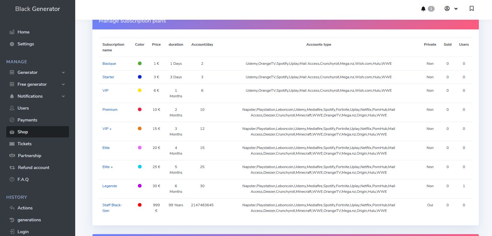This screenshot has width=492, height=236.
Task: Open the Users page
Action: coord(23,108)
